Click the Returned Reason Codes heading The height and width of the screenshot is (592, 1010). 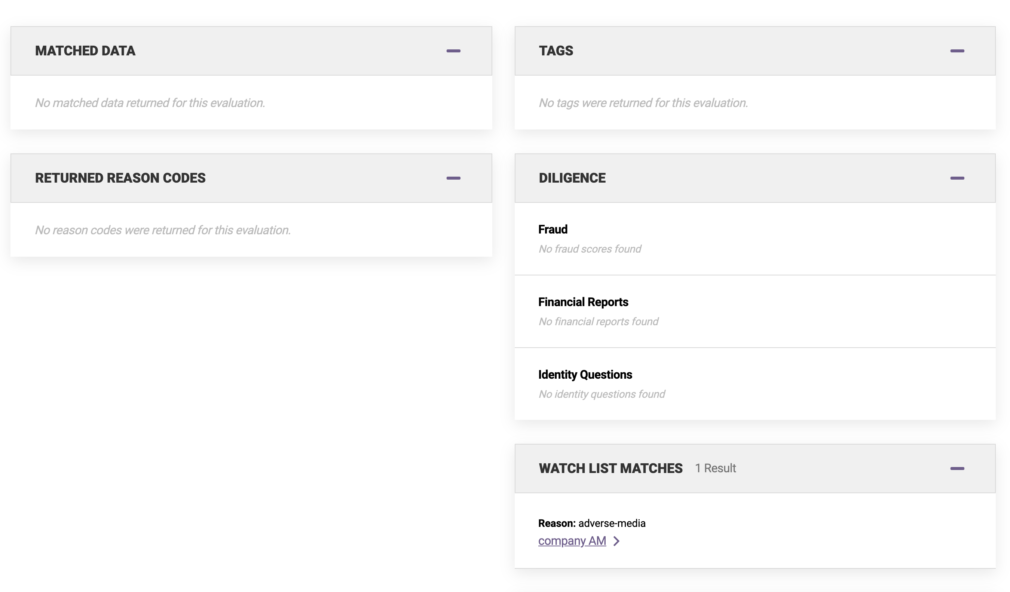pos(120,178)
